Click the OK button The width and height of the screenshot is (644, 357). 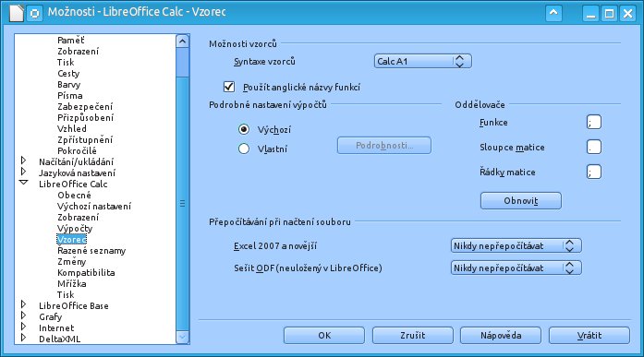coord(324,335)
